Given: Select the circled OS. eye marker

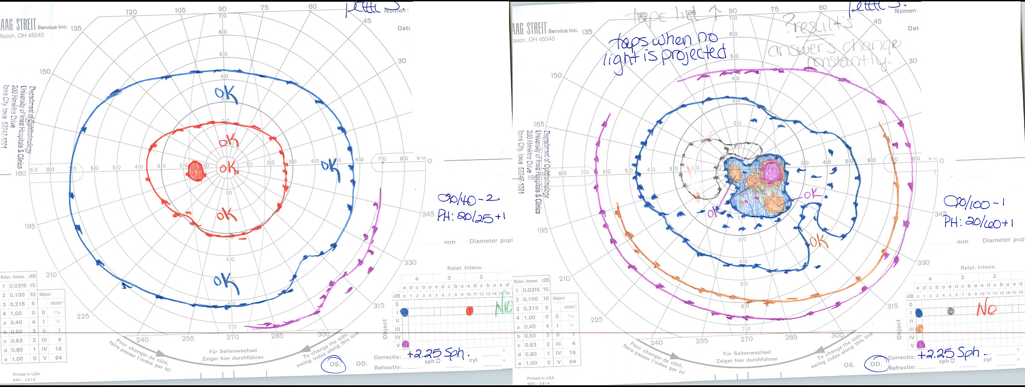Looking at the screenshot, I should pos(334,364).
